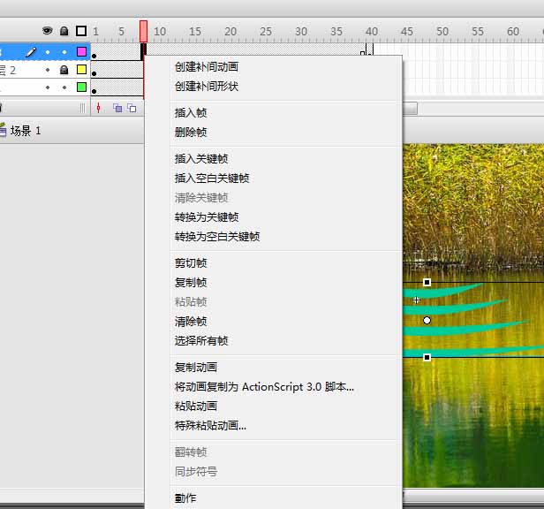Image resolution: width=544 pixels, height=509 pixels.
Task: Click 特殊粘贴动画 menu entry
Action: point(210,425)
